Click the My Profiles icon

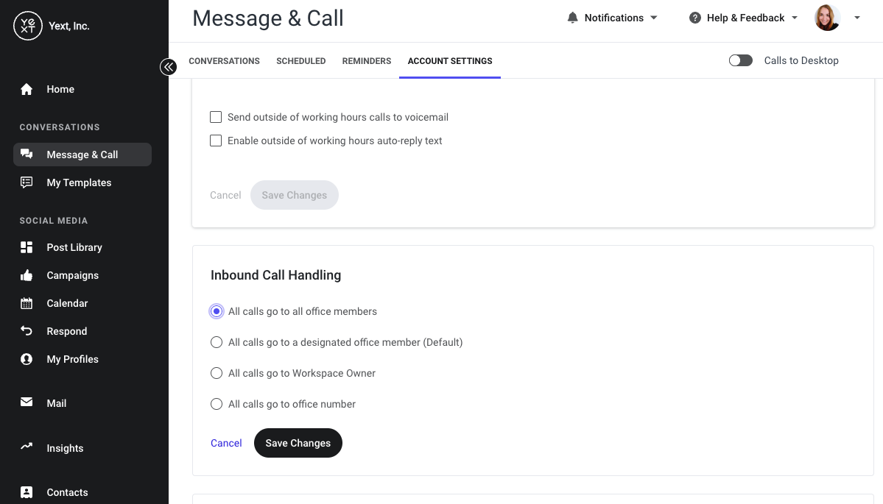pos(27,360)
